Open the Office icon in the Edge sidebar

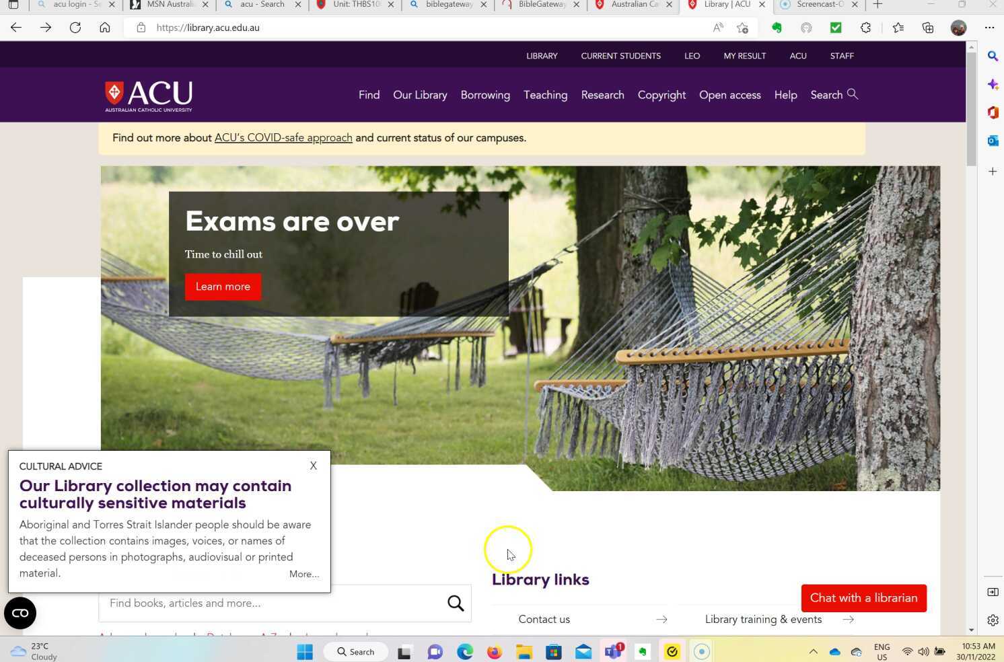coord(993,112)
